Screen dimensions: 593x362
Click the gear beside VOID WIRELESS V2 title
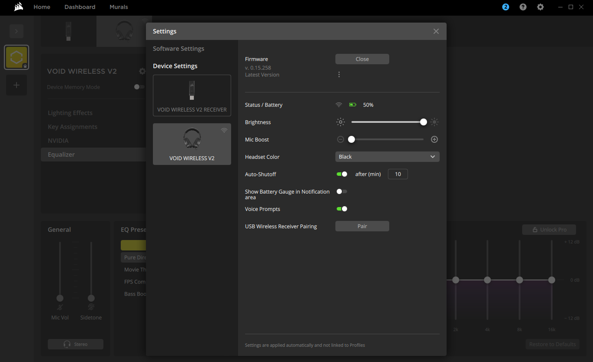[x=142, y=71]
